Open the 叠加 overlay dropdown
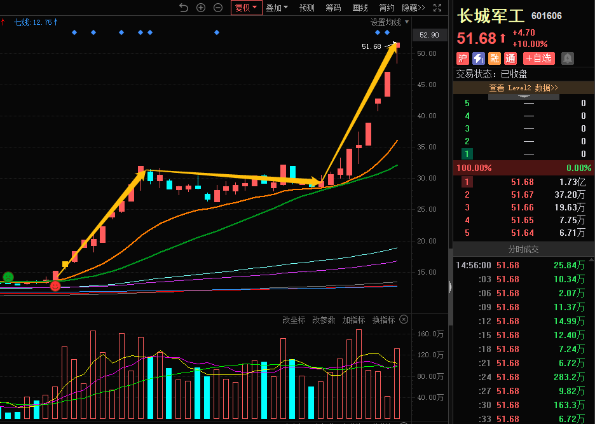Viewport: 595px width, 424px height. click(x=277, y=8)
